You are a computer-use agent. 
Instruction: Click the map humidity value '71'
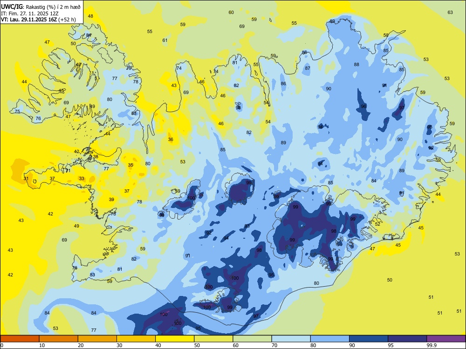point(68,171)
